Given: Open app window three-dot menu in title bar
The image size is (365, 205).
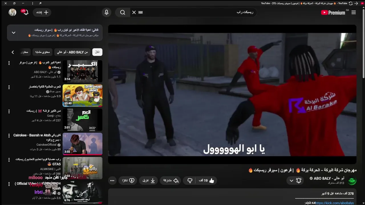Looking at the screenshot, I should [33, 3].
